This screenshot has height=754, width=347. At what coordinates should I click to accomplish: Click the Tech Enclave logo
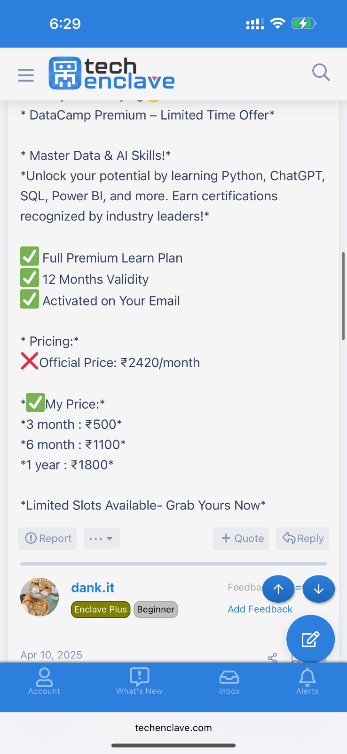(x=112, y=74)
